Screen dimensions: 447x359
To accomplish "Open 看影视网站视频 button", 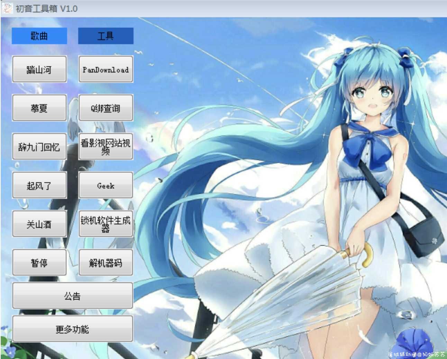I will point(106,147).
